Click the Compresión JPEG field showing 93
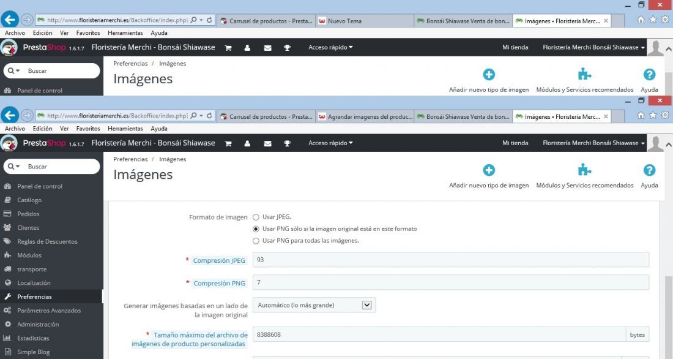This screenshot has width=673, height=359. [x=451, y=260]
